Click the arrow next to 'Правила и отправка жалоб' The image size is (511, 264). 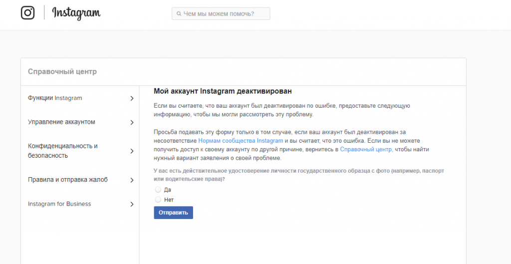coord(132,180)
